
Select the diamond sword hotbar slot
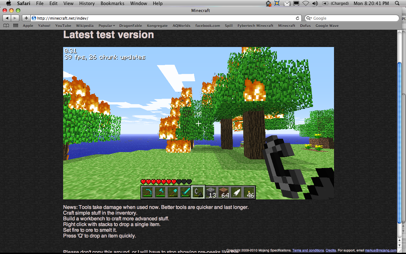[x=186, y=192]
